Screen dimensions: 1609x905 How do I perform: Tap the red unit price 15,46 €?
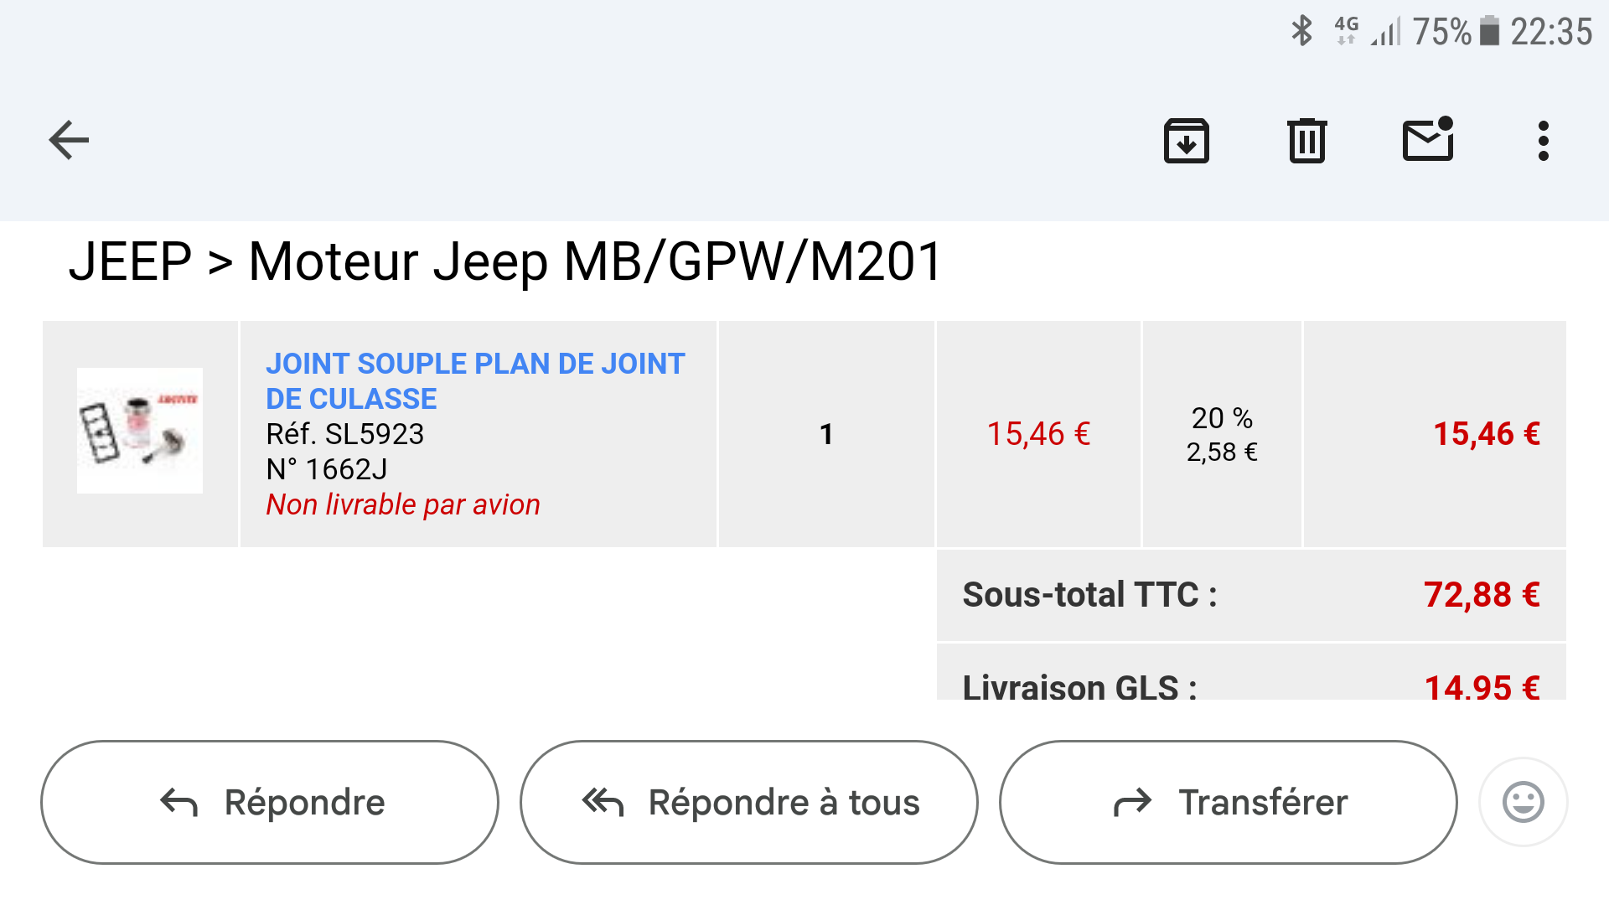pos(1038,434)
